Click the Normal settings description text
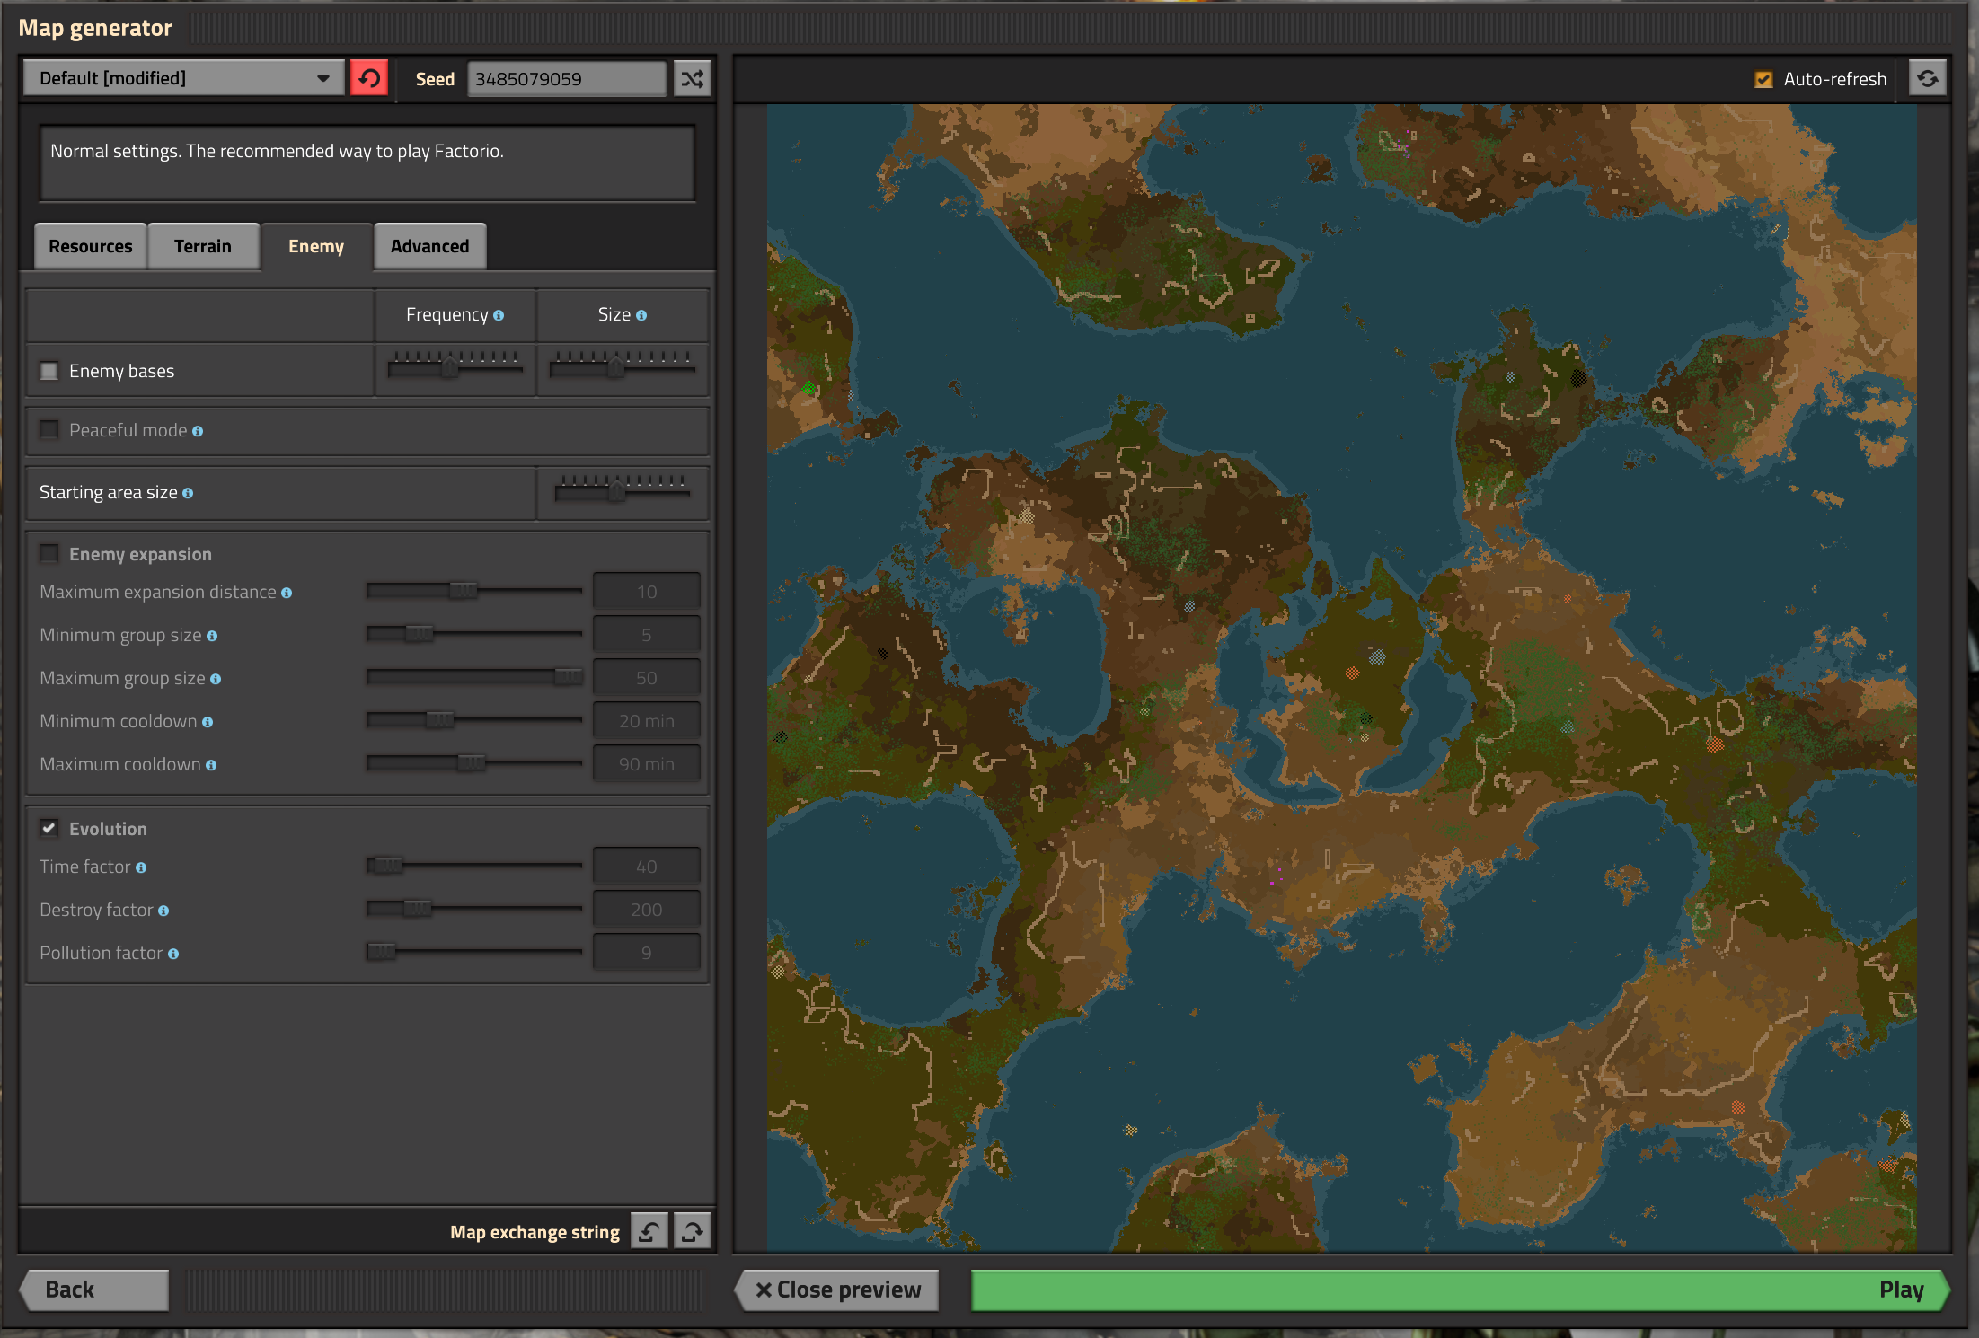 click(x=277, y=151)
